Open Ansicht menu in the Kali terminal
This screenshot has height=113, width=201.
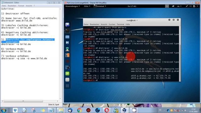[x=104, y=24]
